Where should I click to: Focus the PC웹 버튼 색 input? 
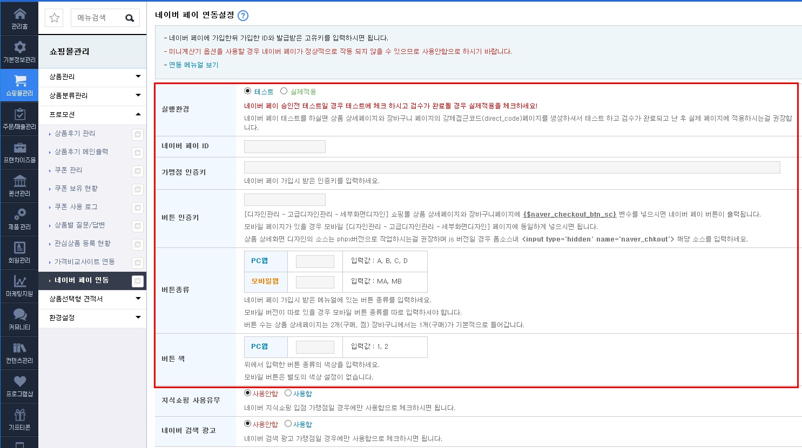(315, 347)
